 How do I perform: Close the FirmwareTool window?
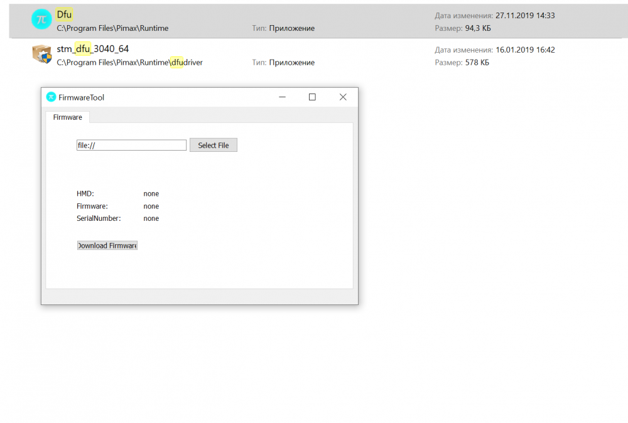point(343,97)
